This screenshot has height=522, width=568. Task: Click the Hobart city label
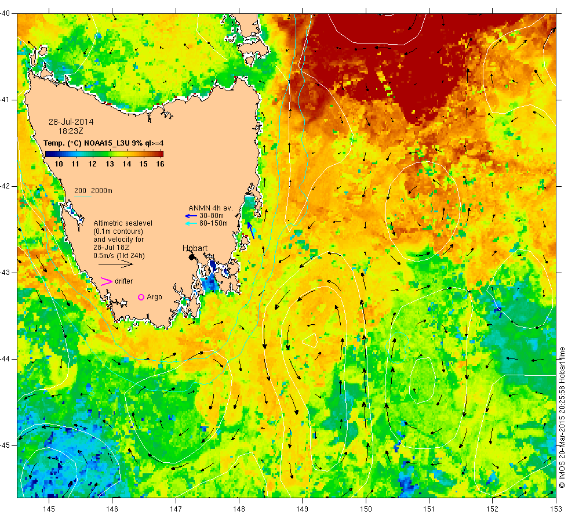coord(195,248)
